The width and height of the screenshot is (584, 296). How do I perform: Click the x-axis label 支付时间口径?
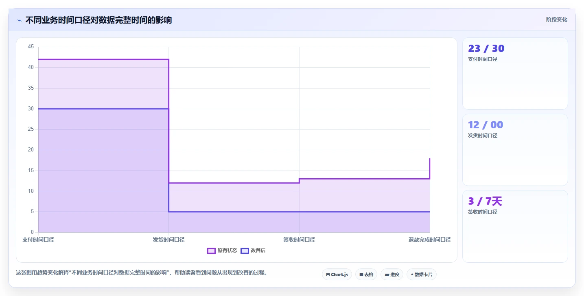coord(38,240)
